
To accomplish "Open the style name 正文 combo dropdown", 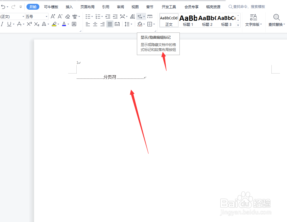I will 23,17.
